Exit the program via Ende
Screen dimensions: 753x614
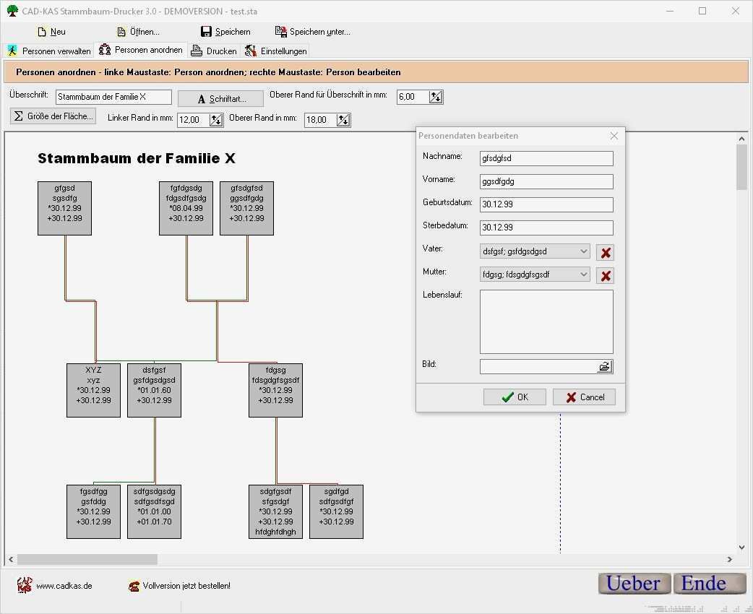coord(709,584)
